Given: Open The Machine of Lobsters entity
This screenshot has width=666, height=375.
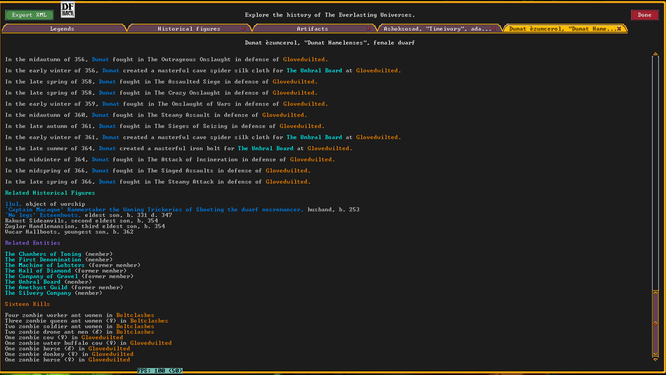Looking at the screenshot, I should pyautogui.click(x=45, y=265).
